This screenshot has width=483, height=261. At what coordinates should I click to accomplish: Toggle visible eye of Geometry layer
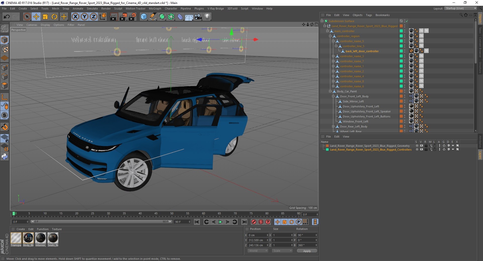coord(421,146)
